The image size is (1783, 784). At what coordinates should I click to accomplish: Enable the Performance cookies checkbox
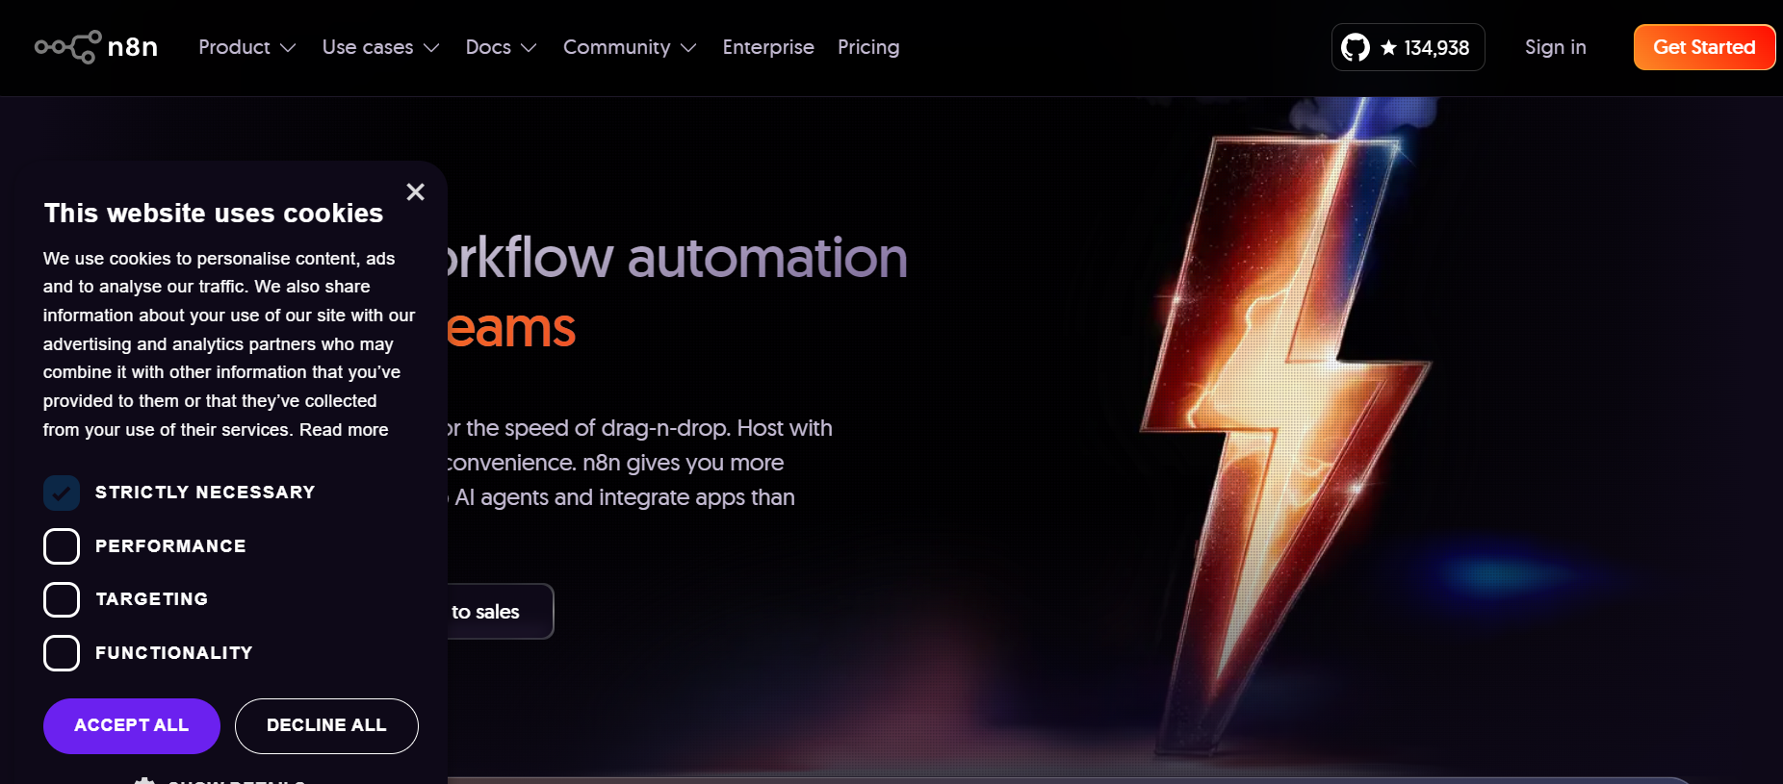(62, 546)
